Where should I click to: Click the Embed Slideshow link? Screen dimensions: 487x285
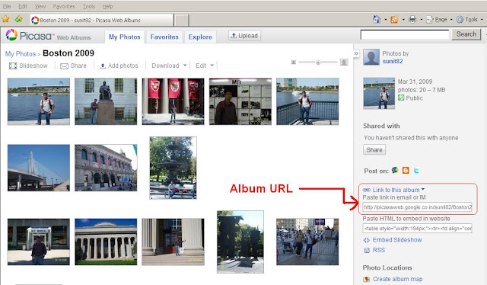coord(397,240)
